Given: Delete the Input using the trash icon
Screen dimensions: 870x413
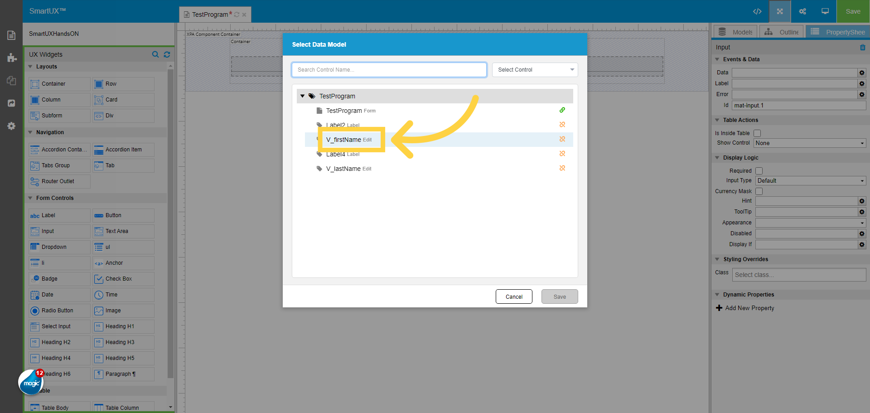Looking at the screenshot, I should 862,47.
